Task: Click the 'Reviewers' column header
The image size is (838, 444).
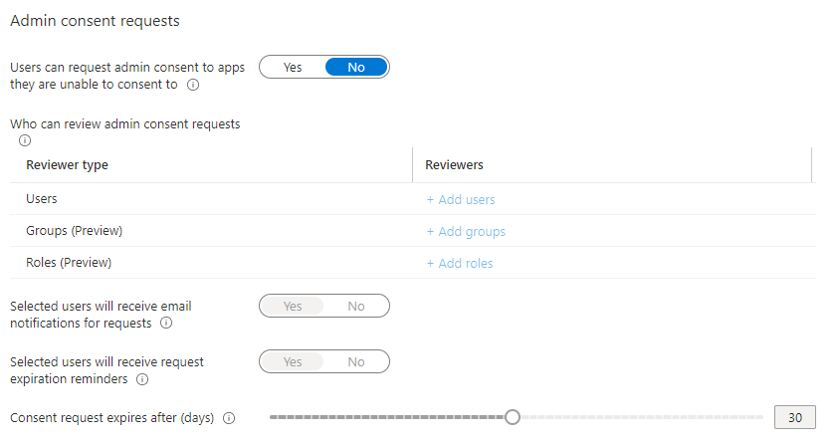Action: tap(454, 165)
